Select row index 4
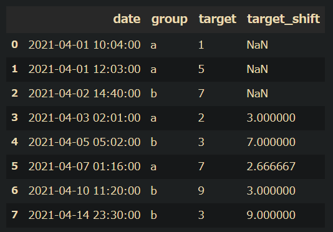 pyautogui.click(x=14, y=142)
